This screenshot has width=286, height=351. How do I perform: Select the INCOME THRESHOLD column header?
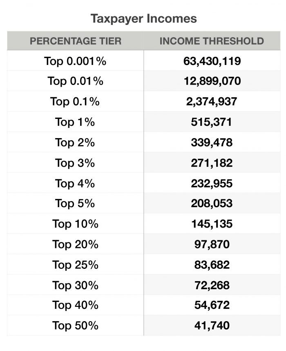point(211,41)
